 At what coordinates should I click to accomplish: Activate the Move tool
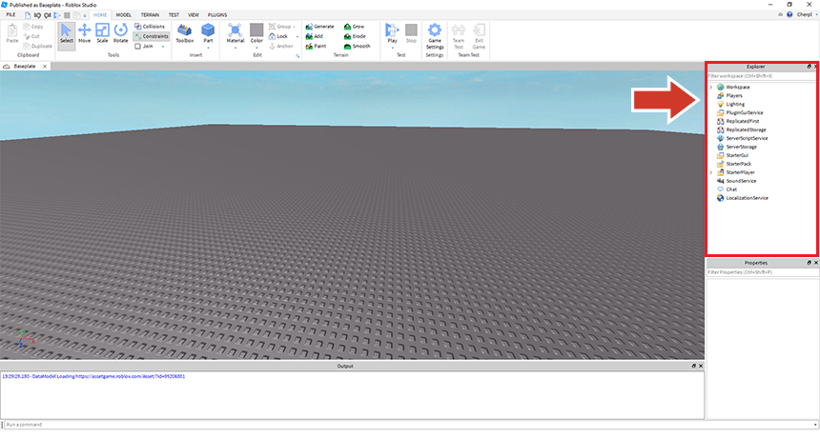[84, 33]
